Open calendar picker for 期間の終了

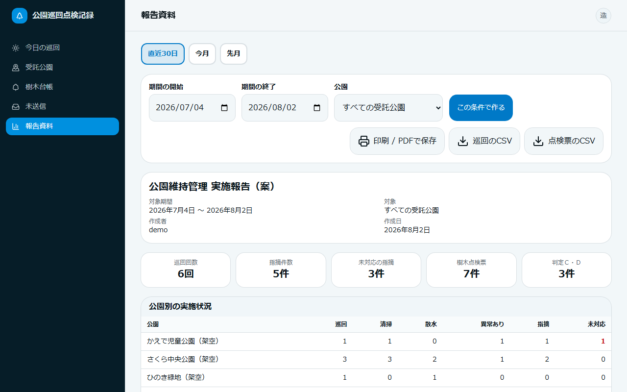point(317,108)
